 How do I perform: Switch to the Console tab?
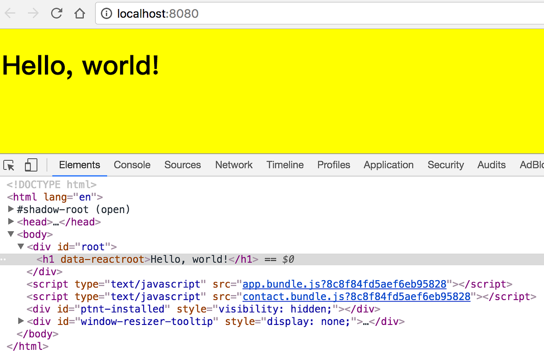click(132, 165)
